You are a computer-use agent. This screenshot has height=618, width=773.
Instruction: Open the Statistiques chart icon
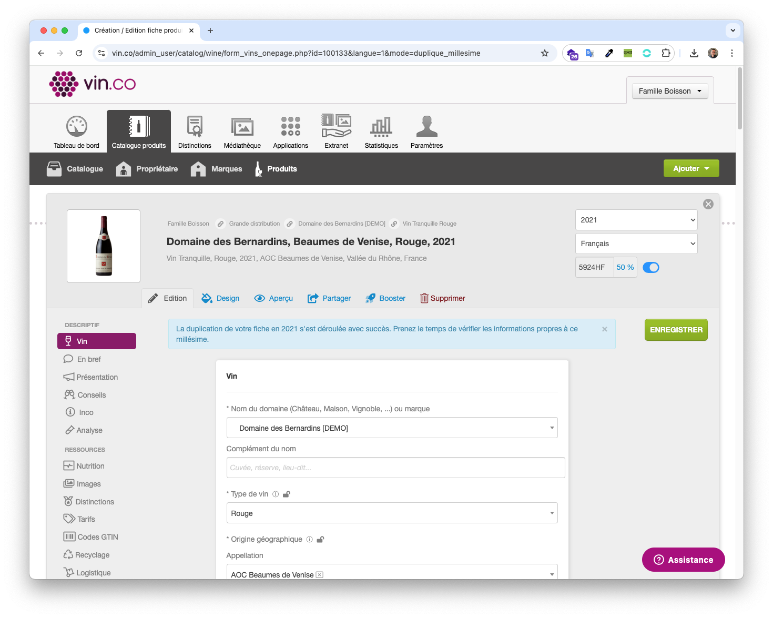(381, 127)
